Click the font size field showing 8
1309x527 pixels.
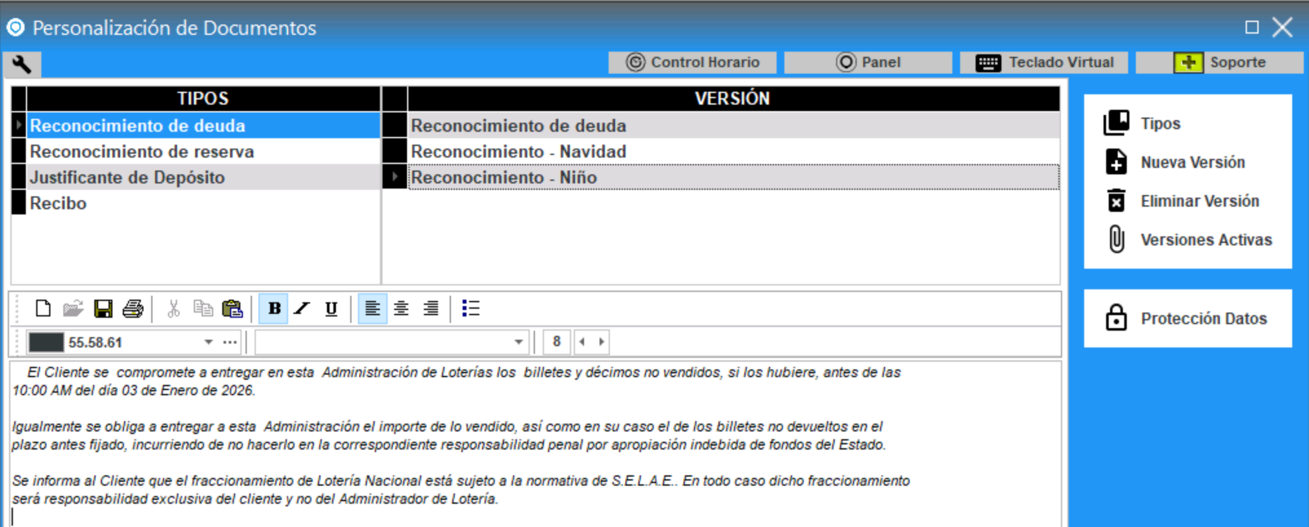[x=556, y=342]
